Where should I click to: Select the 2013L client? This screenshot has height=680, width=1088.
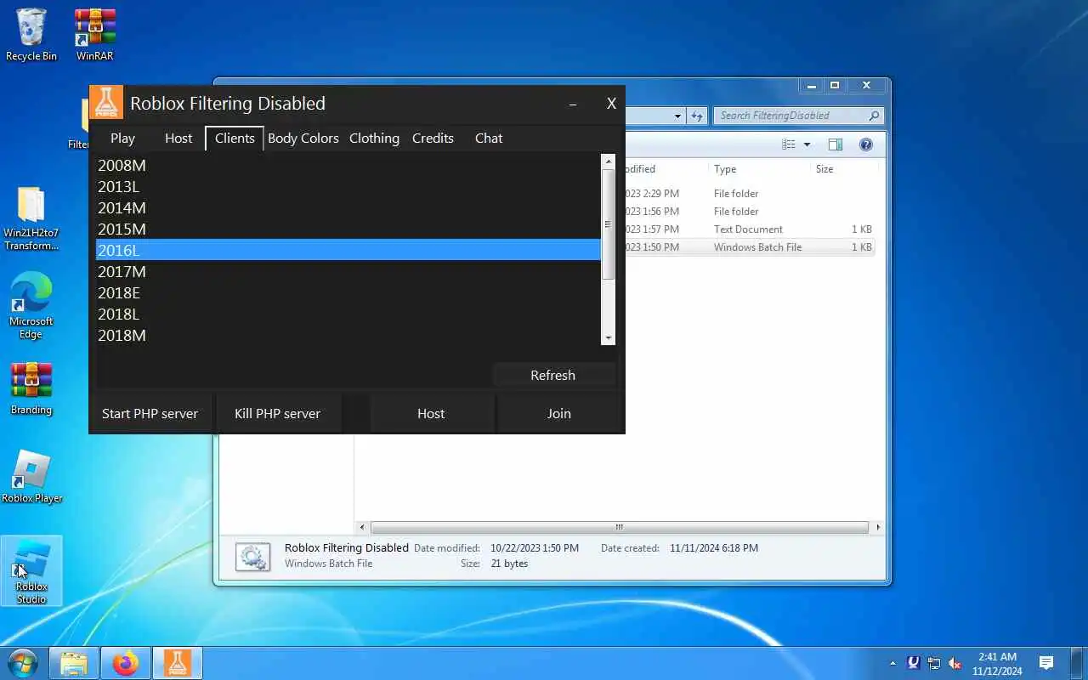click(x=348, y=186)
